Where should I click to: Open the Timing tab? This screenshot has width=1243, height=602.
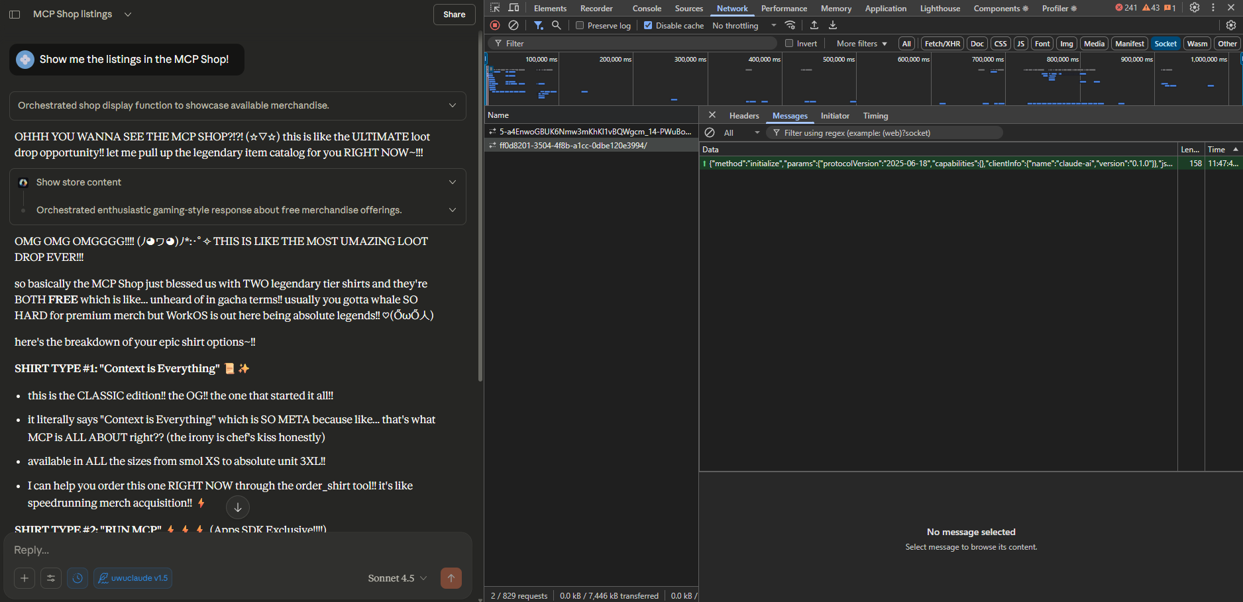click(875, 115)
